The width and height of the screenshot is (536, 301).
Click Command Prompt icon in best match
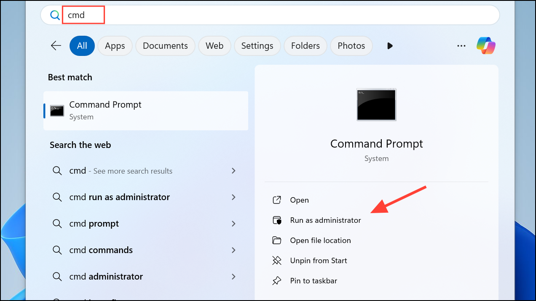pyautogui.click(x=57, y=111)
